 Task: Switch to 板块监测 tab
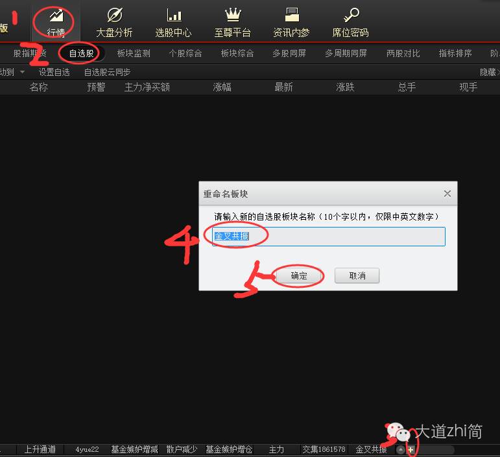pos(134,53)
